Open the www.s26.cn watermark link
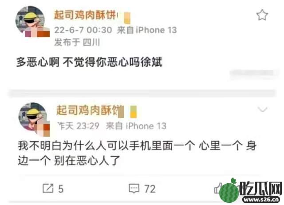Screen dimensions: 284x205 coord(261,199)
